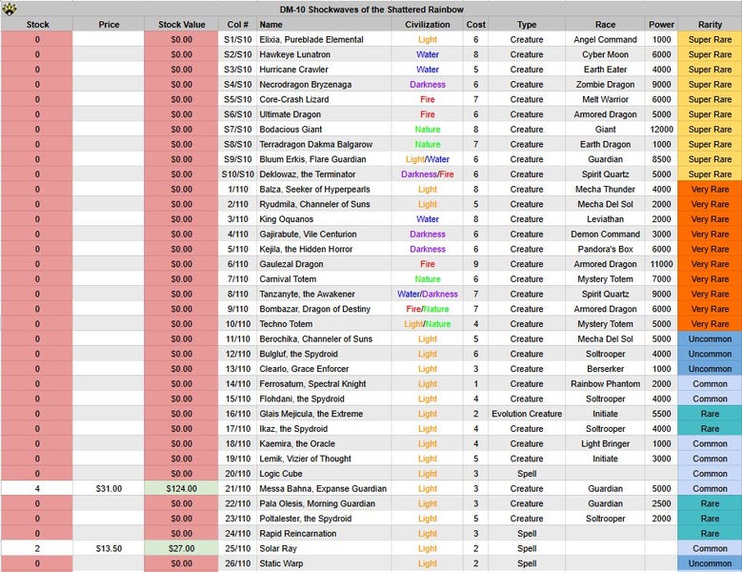Click the Civilization column header
The width and height of the screenshot is (742, 572).
tap(428, 25)
